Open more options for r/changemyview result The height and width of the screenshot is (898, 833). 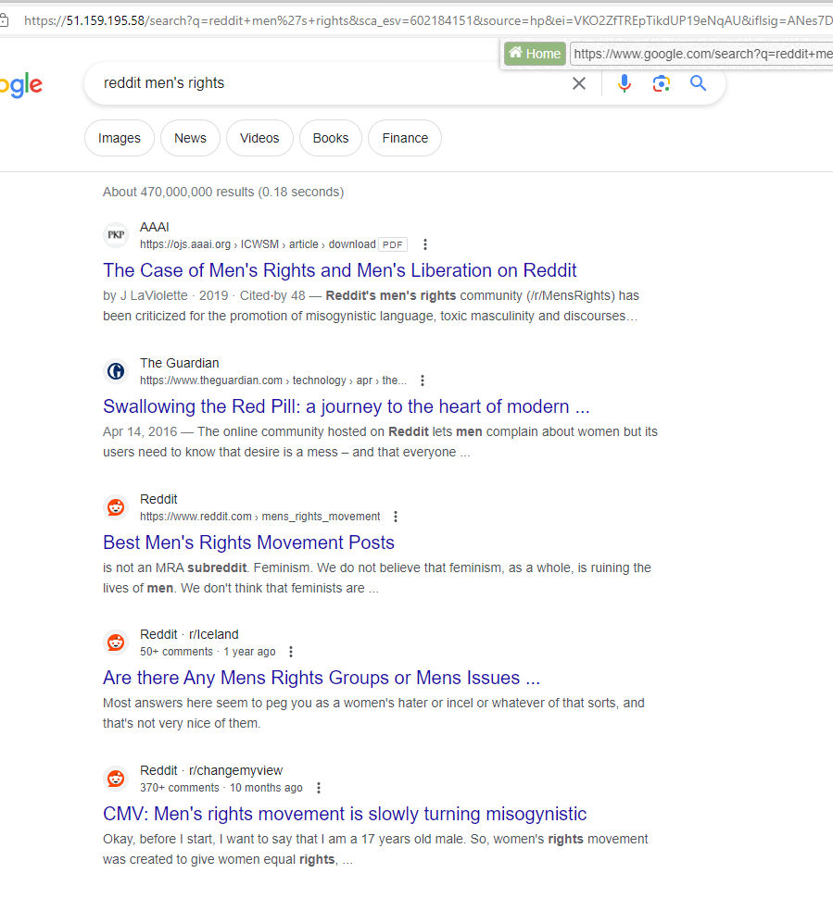tap(319, 788)
